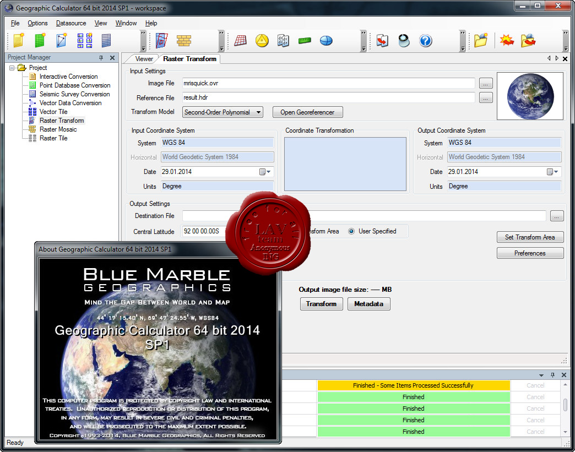Viewport: 575px width, 452px height.
Task: Launch the Vector Data Conversion toolbar icon
Action: pyautogui.click(x=61, y=40)
